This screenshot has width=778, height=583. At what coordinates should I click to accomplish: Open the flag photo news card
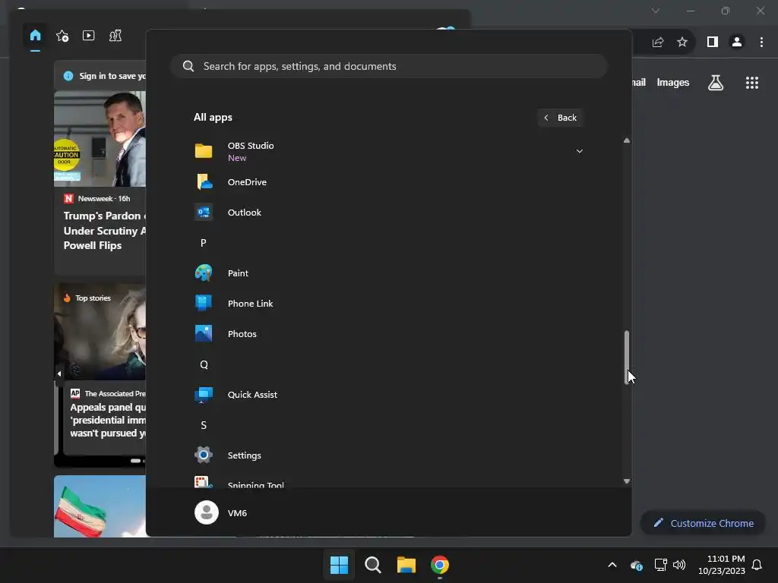(100, 506)
